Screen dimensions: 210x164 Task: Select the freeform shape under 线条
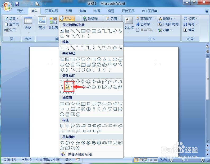coord(115,48)
